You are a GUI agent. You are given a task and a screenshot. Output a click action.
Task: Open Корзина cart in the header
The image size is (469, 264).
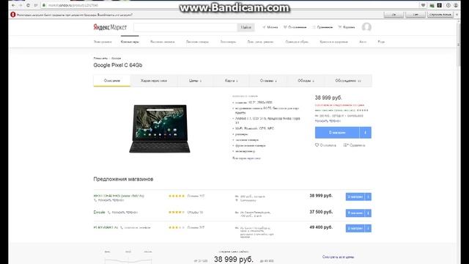pos(347,27)
